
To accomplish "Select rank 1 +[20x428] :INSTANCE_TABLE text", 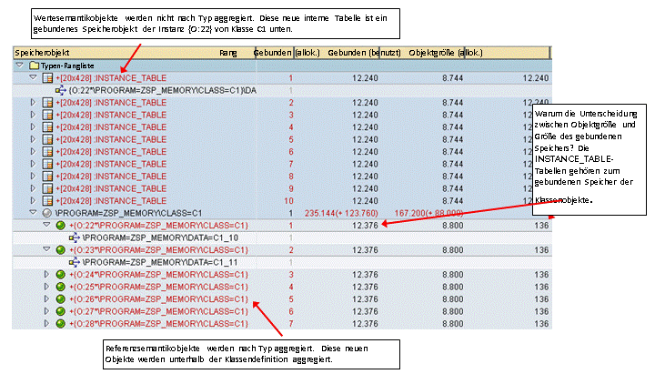I will tap(111, 77).
